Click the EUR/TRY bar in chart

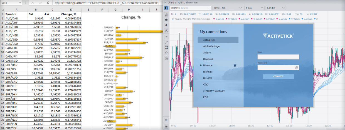coord(139,31)
